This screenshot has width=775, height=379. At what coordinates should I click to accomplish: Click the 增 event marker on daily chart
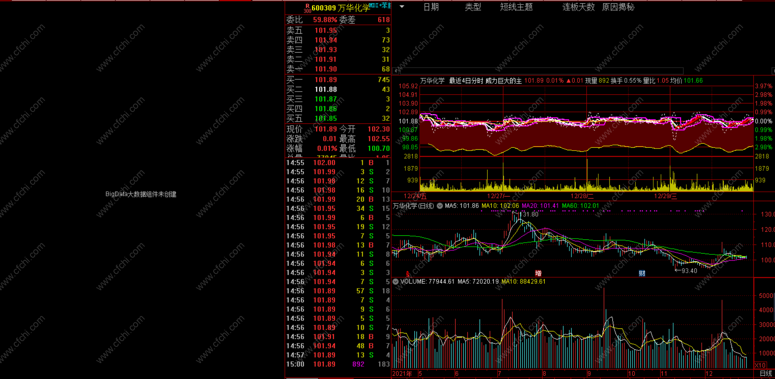click(538, 273)
